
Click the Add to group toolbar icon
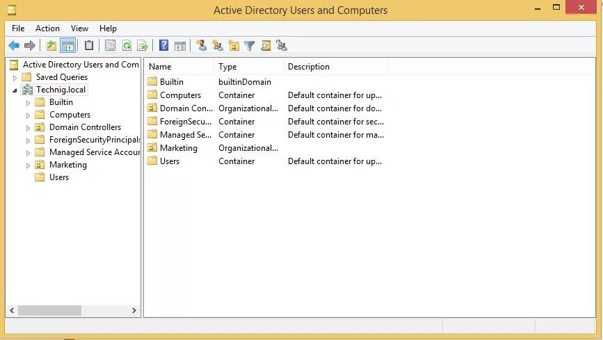pyautogui.click(x=282, y=46)
